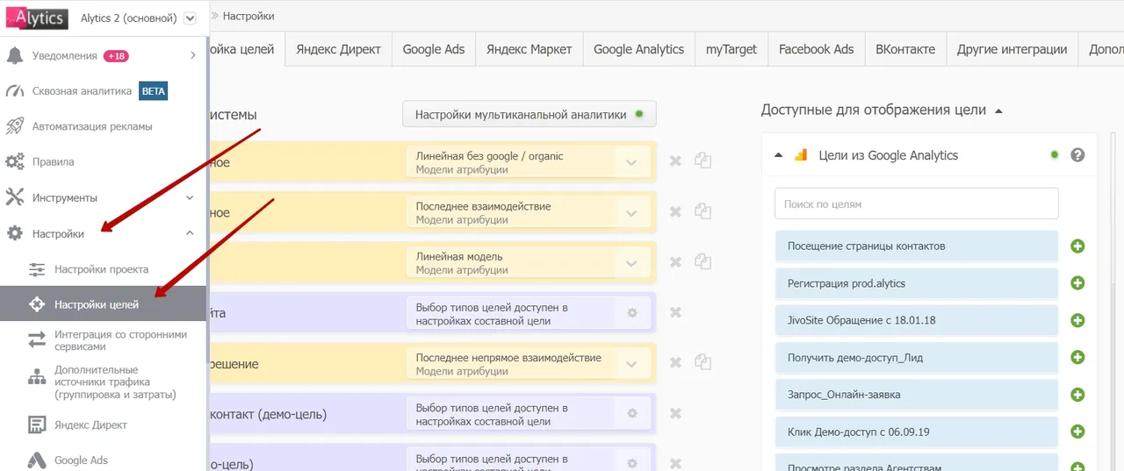Click Настройки breadcrumb link
The image size is (1124, 471).
pyautogui.click(x=249, y=16)
